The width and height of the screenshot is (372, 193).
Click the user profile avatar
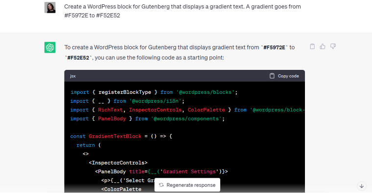[50, 8]
